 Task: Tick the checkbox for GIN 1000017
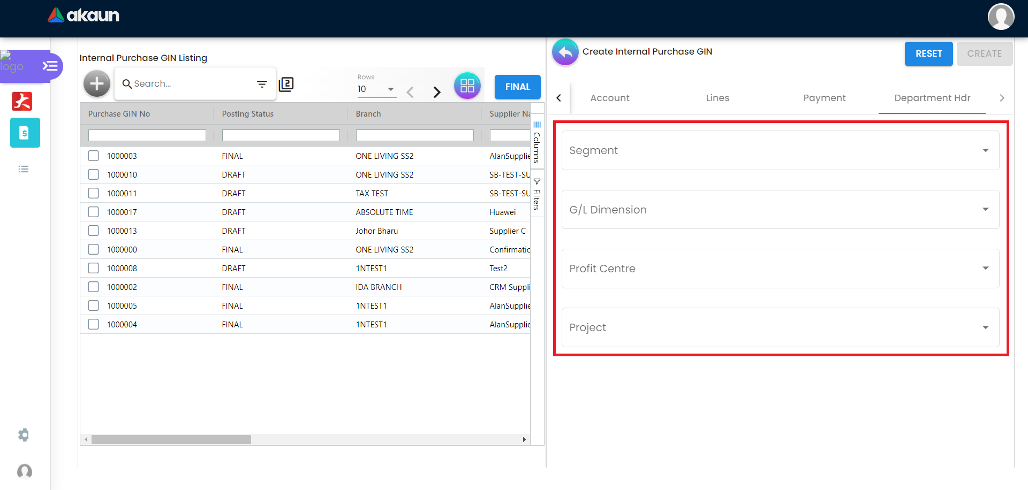pos(94,212)
